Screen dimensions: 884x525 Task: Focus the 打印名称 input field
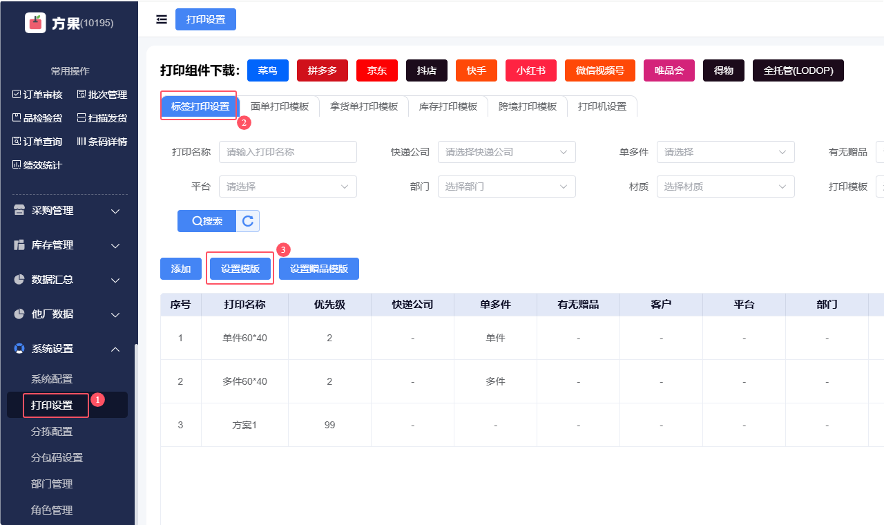coord(288,152)
